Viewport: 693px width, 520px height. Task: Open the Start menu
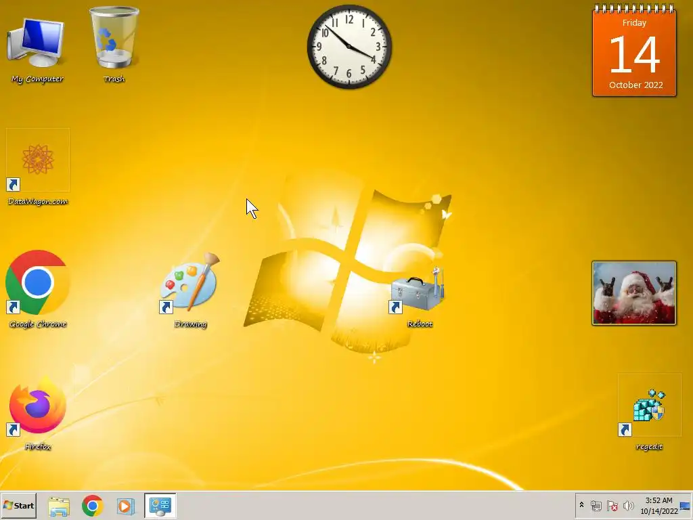click(18, 505)
